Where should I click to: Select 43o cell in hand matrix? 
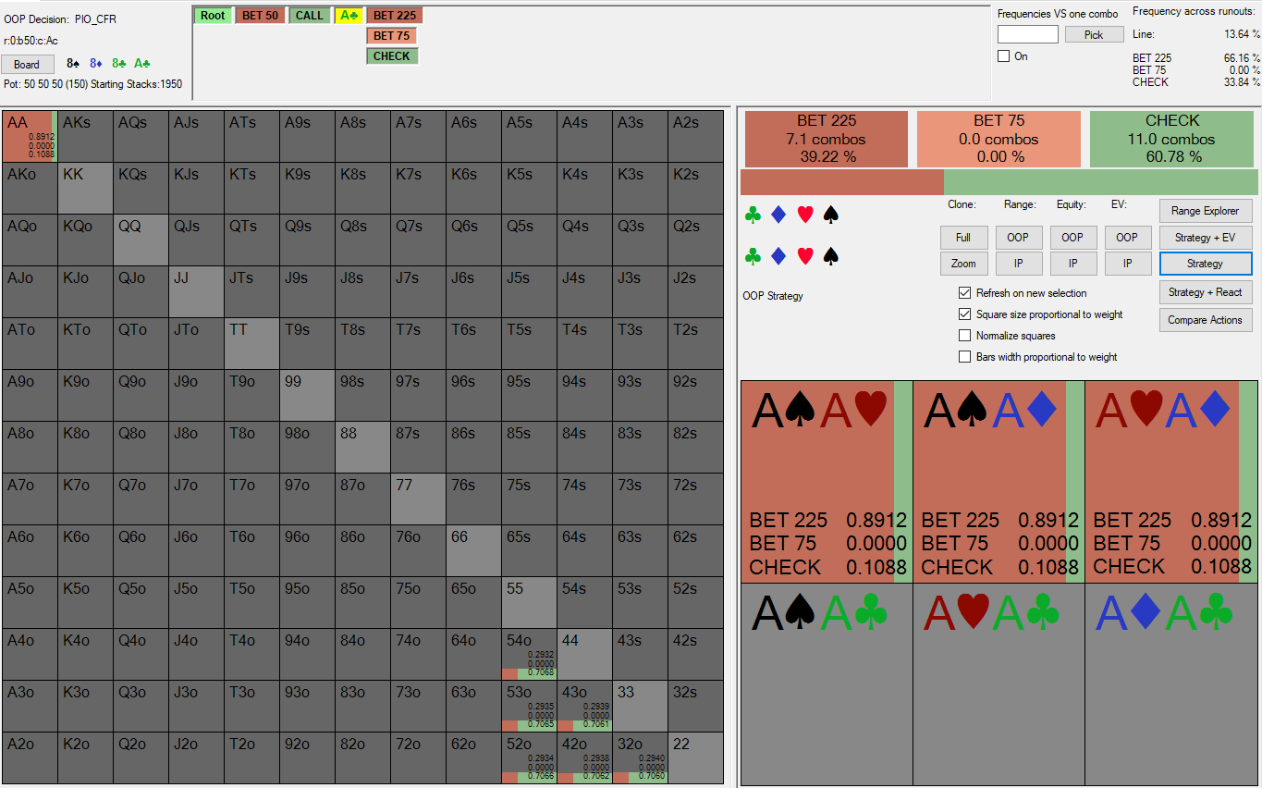584,706
